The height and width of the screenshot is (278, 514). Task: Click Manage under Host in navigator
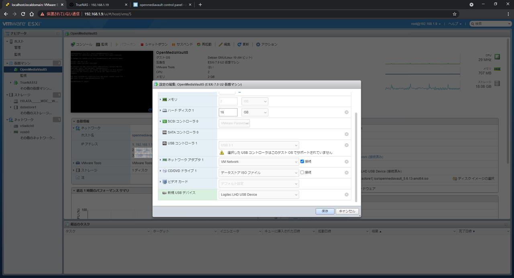pyautogui.click(x=17, y=48)
